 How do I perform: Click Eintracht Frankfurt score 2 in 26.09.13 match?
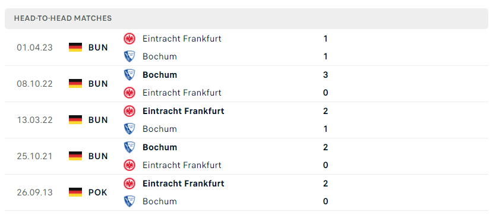(325, 184)
